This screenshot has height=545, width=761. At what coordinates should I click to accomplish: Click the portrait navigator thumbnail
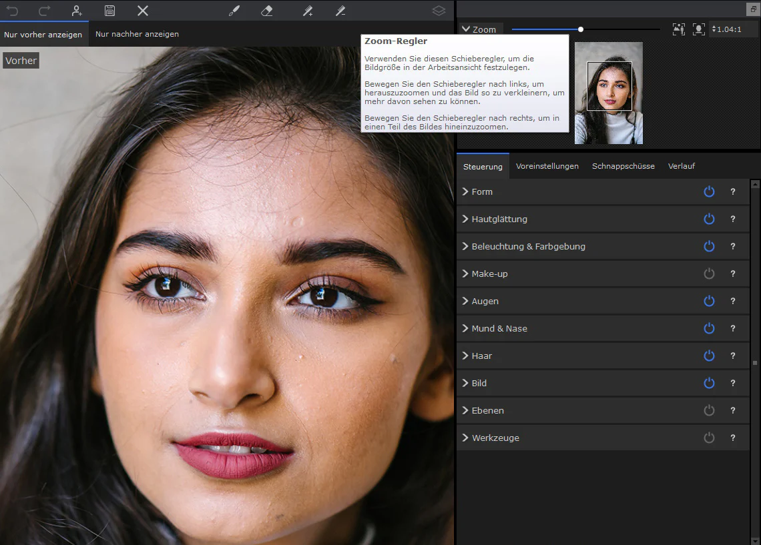[x=609, y=93]
